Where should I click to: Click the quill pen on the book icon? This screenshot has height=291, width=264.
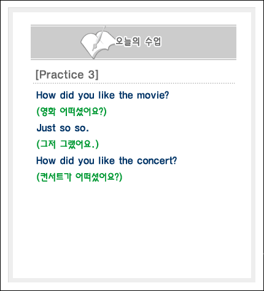point(99,38)
